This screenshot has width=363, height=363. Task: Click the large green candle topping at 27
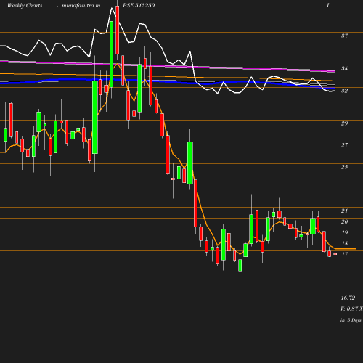[x=190, y=163]
